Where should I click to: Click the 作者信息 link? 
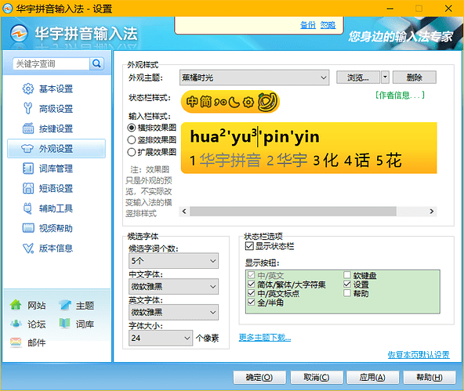[x=400, y=95]
